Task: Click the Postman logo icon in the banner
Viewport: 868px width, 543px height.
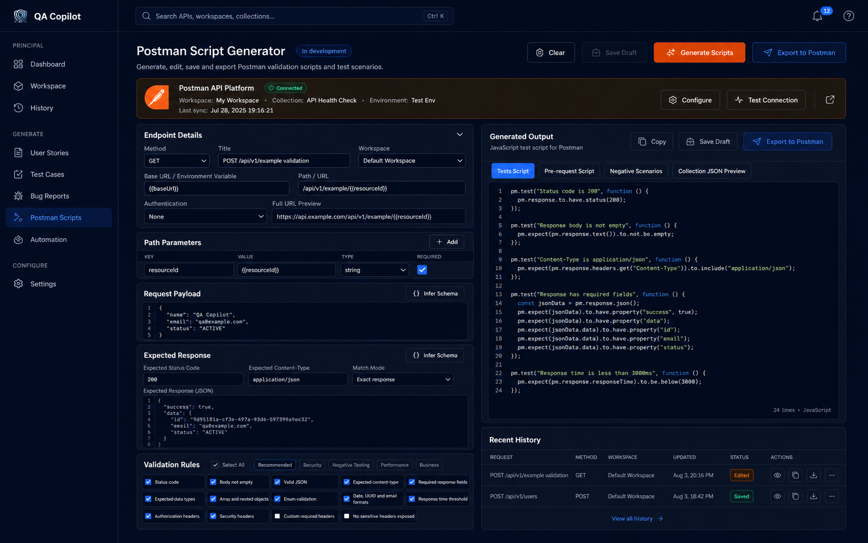Action: (157, 97)
